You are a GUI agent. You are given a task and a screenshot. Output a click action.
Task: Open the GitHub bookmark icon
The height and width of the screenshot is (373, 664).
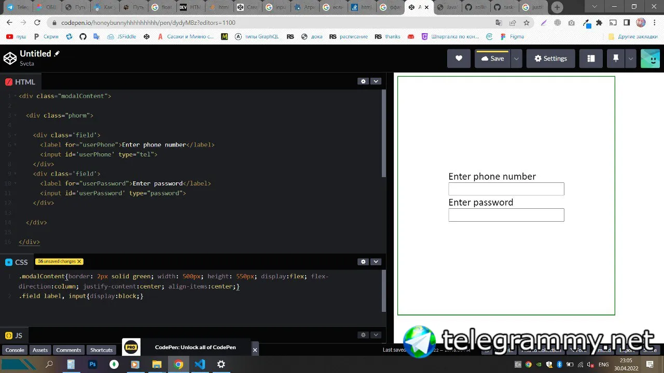tap(82, 37)
